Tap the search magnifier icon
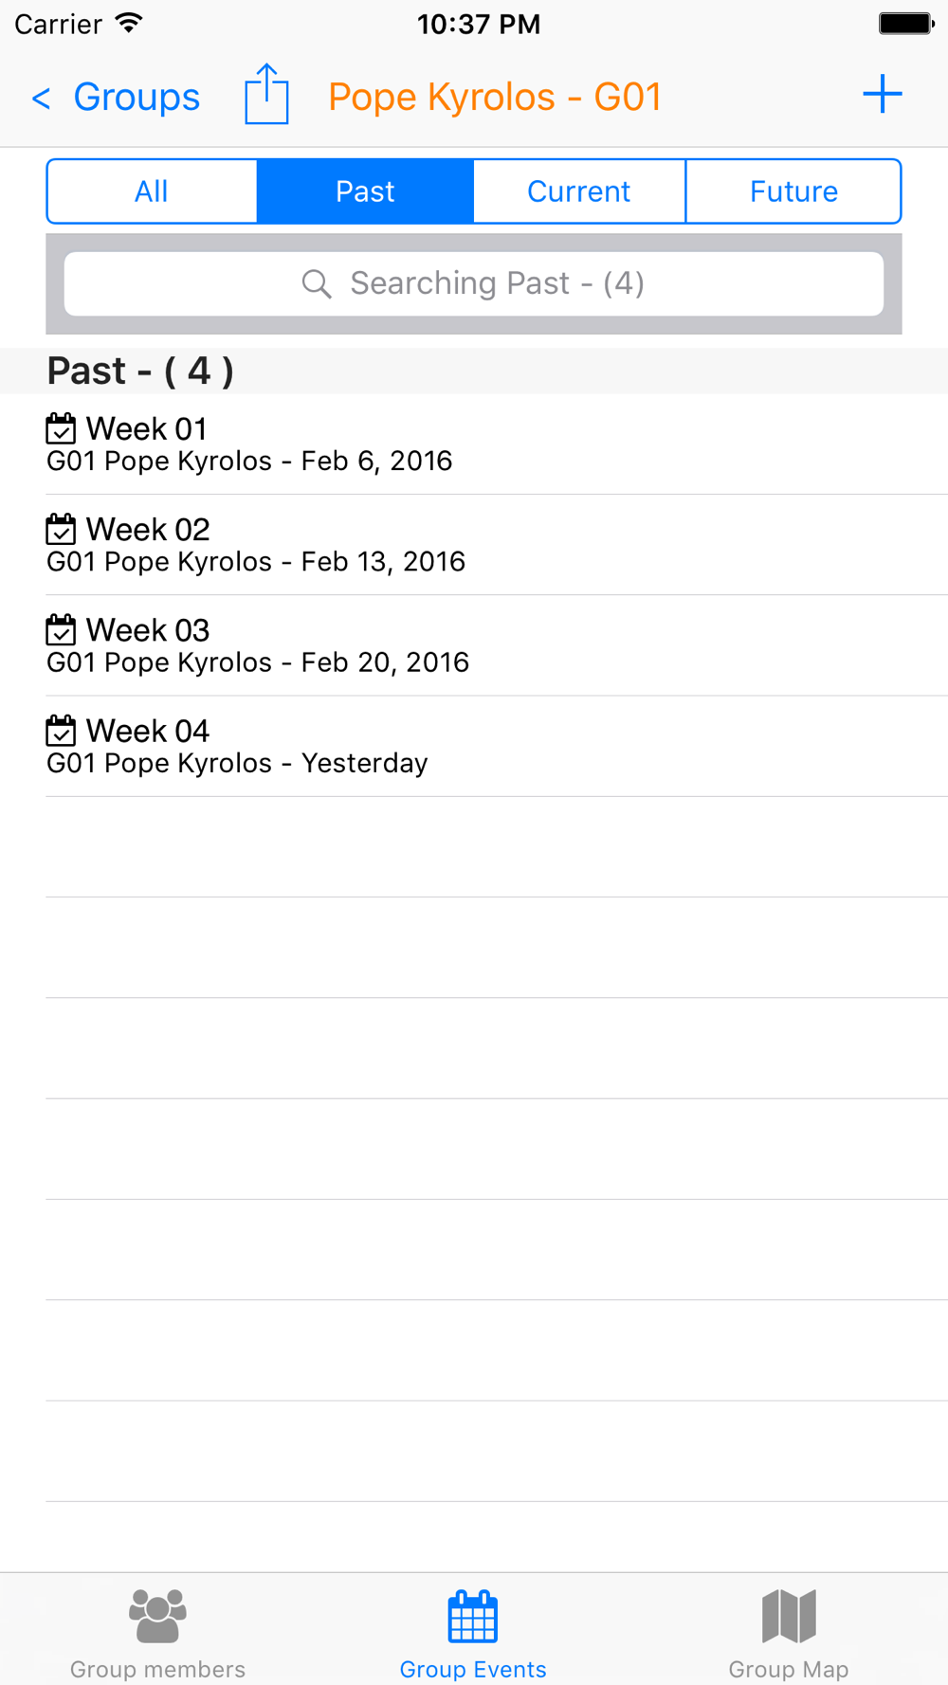Screen dimensions: 948x1685 tap(317, 283)
